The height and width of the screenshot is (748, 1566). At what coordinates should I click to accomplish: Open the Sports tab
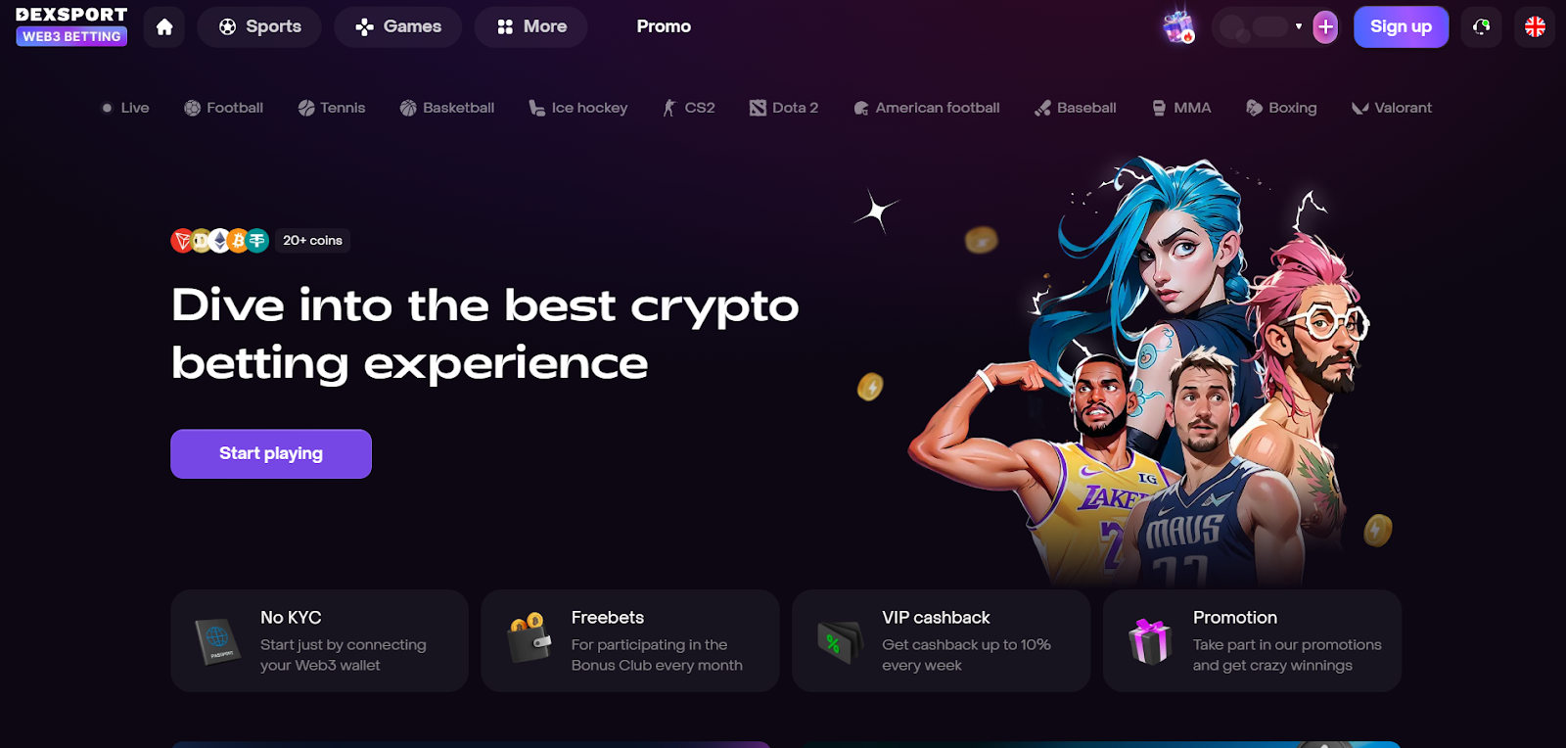[259, 27]
